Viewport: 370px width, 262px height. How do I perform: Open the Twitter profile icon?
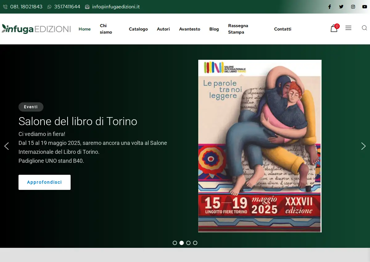pyautogui.click(x=341, y=7)
